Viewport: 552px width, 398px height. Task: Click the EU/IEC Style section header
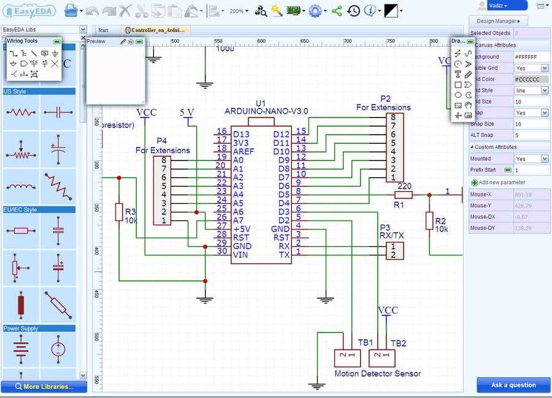(x=39, y=209)
